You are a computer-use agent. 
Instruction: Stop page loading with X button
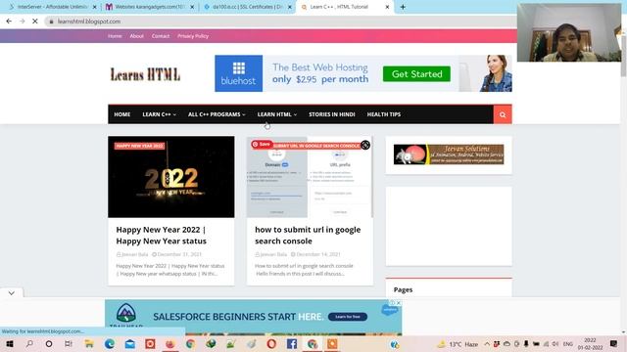(35, 22)
